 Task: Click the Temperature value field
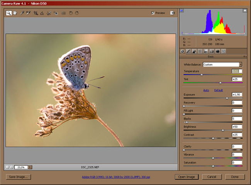pos(237,71)
